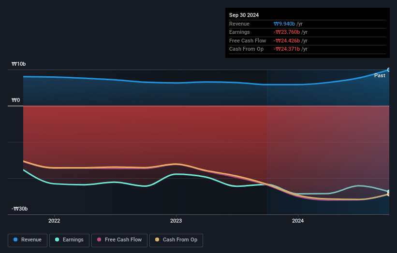The height and width of the screenshot is (253, 397).
Task: Click the Cash From Op tooltip label
Action: [x=246, y=49]
